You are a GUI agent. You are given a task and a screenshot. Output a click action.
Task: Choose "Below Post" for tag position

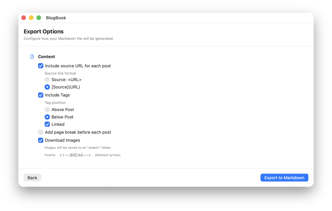(x=47, y=117)
